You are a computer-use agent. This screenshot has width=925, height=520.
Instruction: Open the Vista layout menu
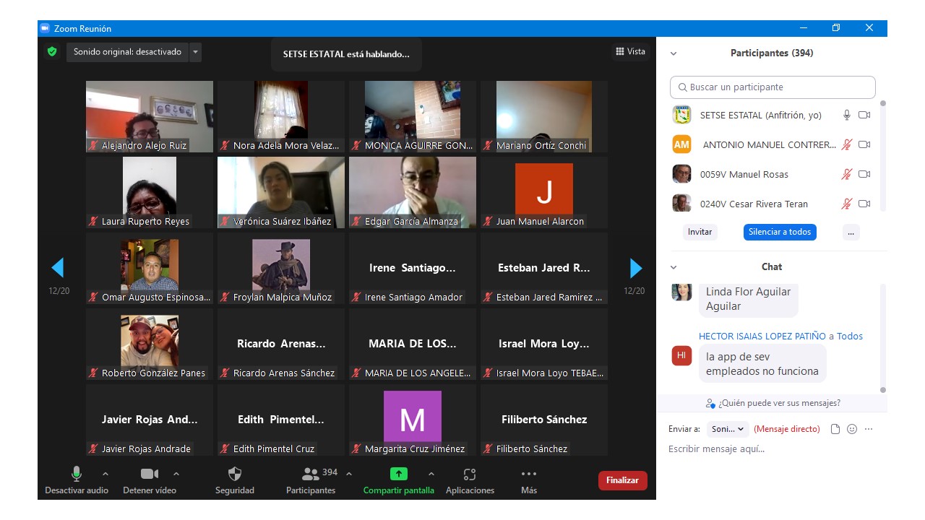point(630,51)
